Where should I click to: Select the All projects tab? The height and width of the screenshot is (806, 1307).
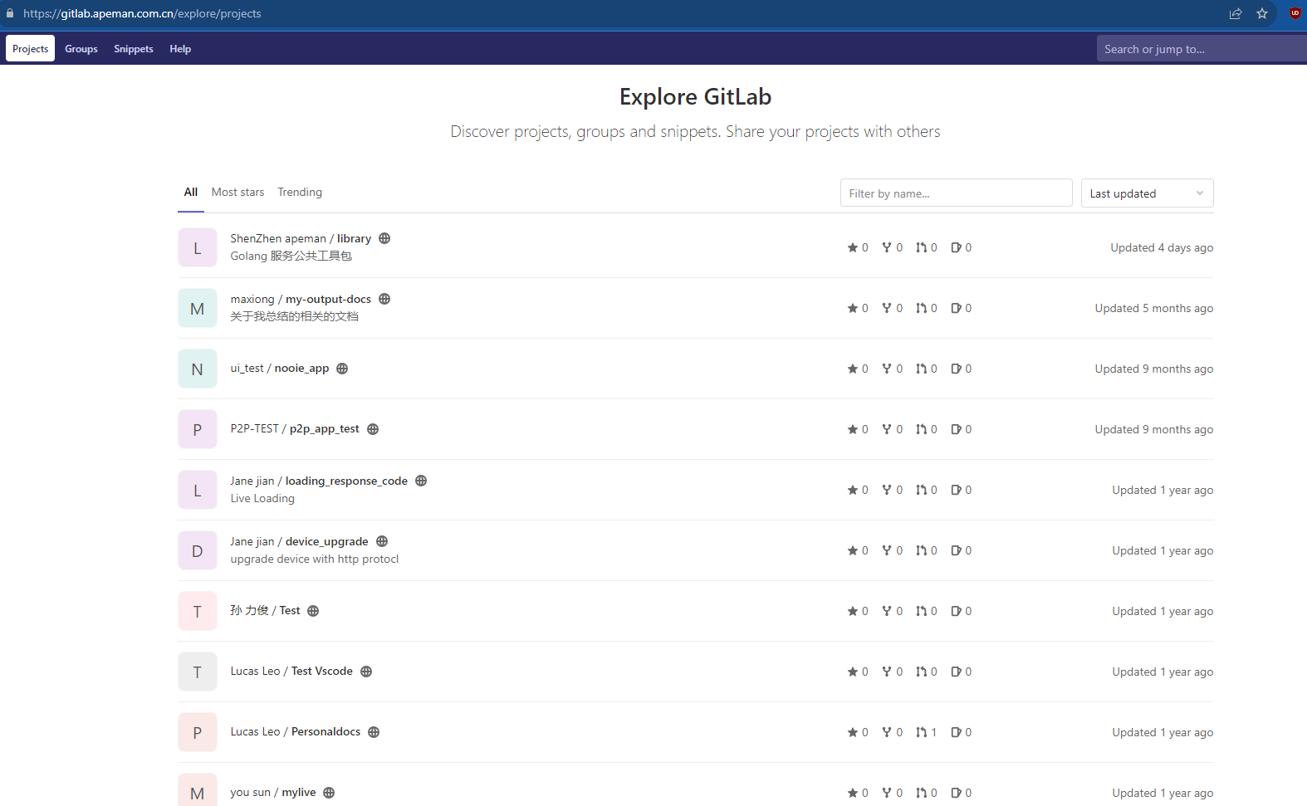[x=191, y=192]
